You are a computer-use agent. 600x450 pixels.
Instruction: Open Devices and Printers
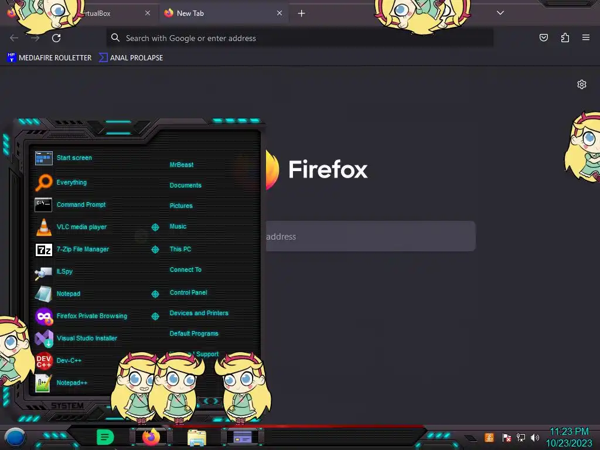pyautogui.click(x=199, y=313)
